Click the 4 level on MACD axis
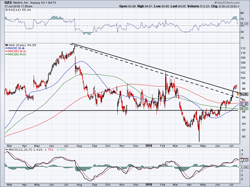 (242, 150)
